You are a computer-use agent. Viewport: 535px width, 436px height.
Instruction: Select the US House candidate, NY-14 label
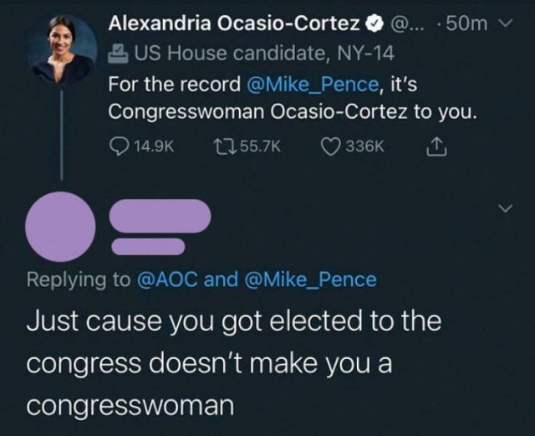[264, 54]
